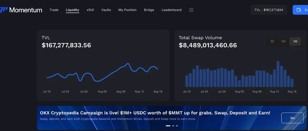Select the 1D volume timeframe

point(272,41)
